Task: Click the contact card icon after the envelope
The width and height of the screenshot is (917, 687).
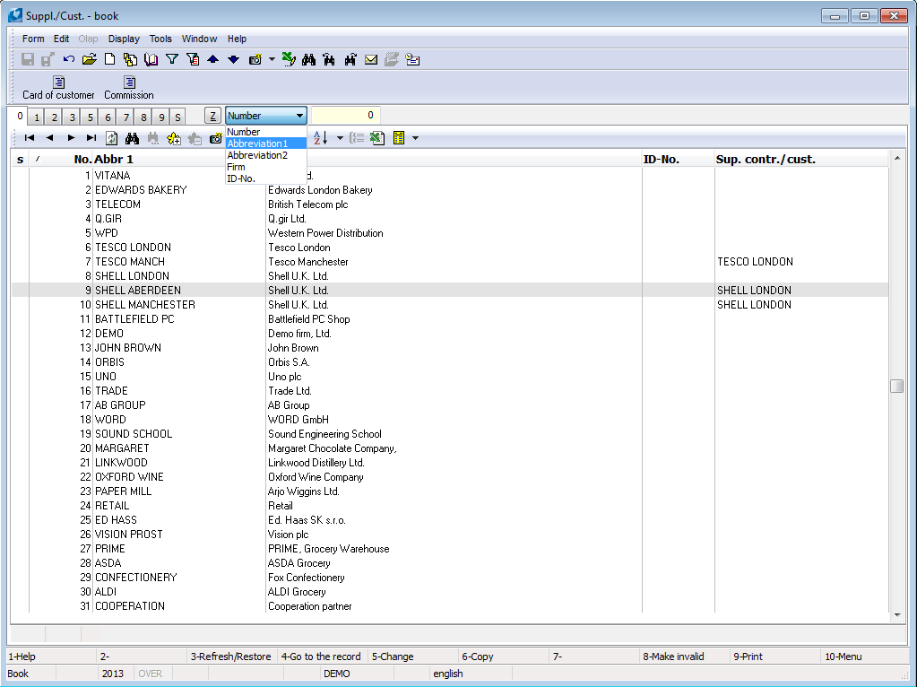Action: pyautogui.click(x=412, y=59)
